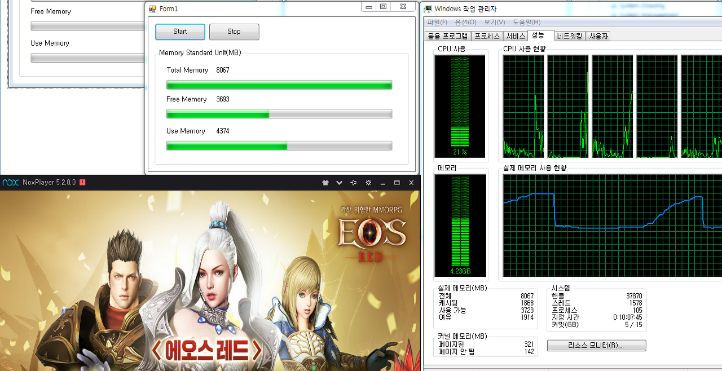
Task: Click the red alert badge beside NoxPlayer title
Action: click(x=82, y=182)
